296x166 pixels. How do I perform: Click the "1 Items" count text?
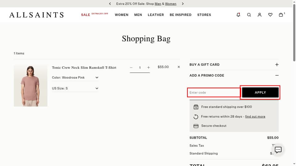coord(19,53)
